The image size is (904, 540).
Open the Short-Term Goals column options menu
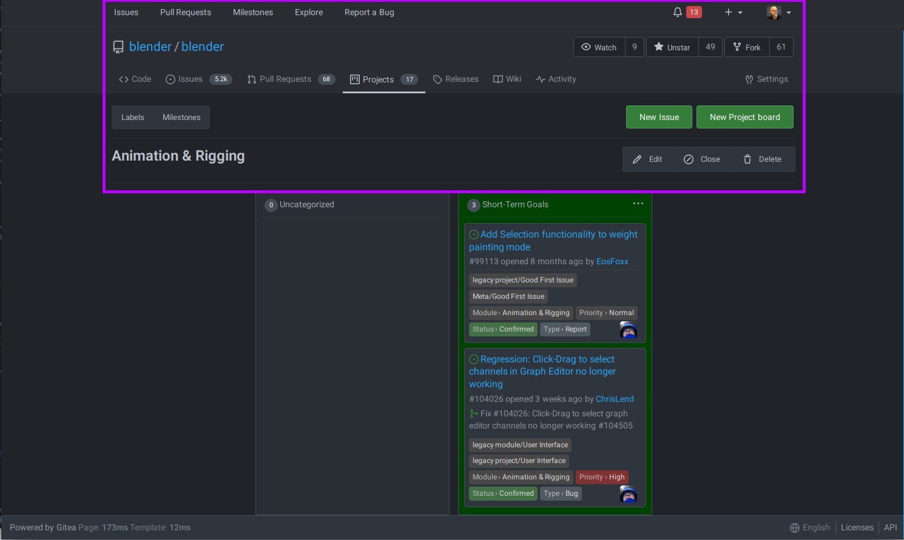click(638, 204)
